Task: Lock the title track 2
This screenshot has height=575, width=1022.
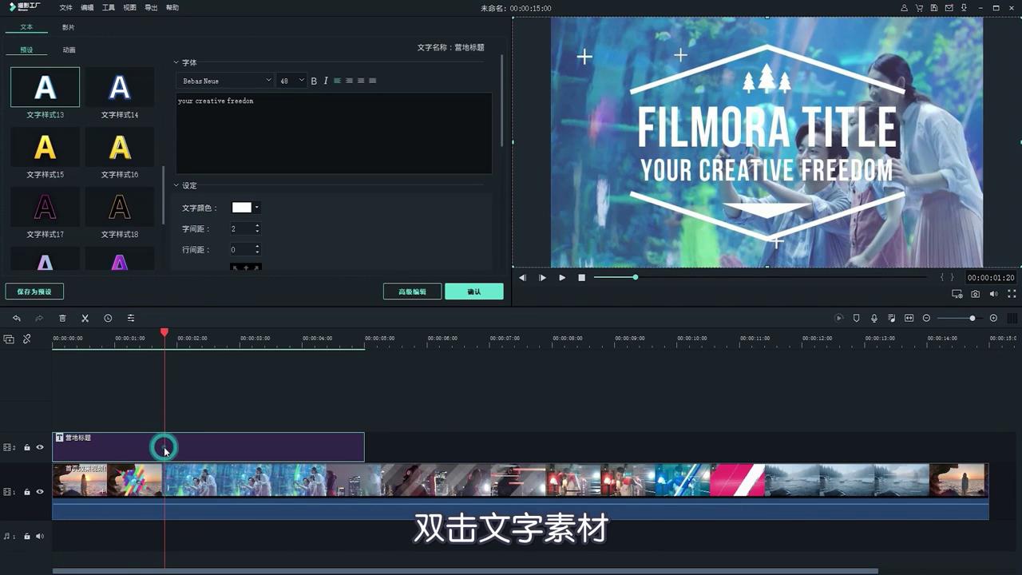Action: point(26,448)
